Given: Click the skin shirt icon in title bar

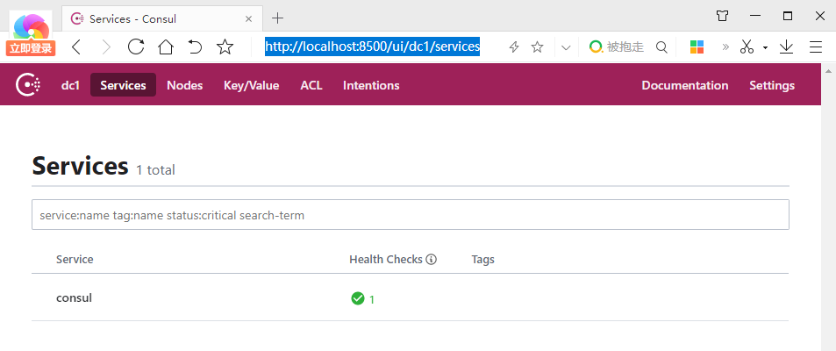Looking at the screenshot, I should tap(723, 16).
